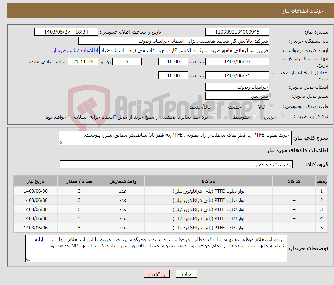Select the کالا/خدمت radio button

[217, 106]
